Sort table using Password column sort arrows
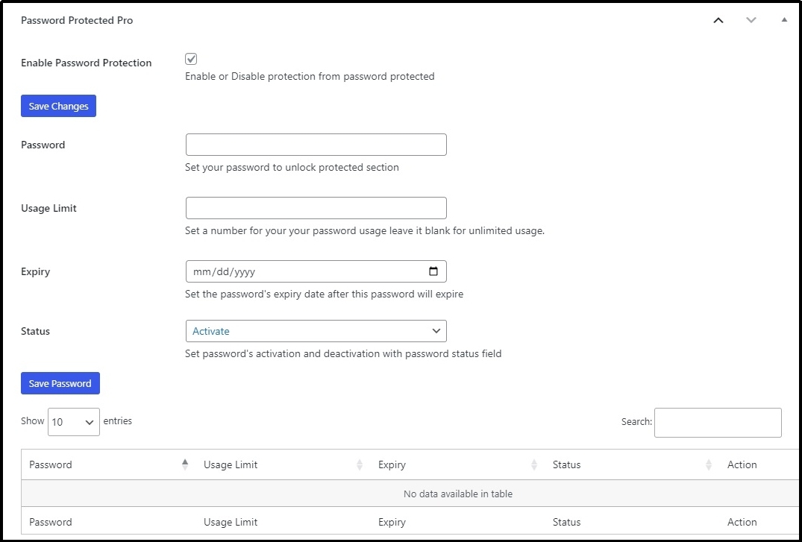This screenshot has height=542, width=802. click(184, 464)
